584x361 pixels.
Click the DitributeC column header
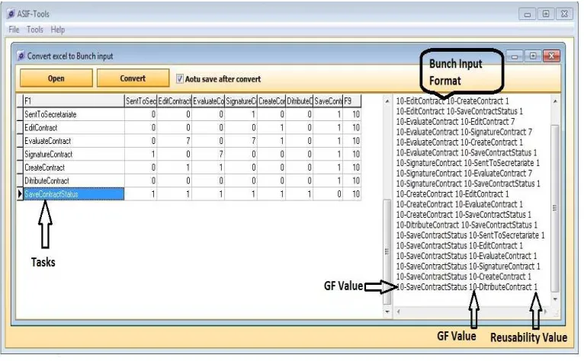pyautogui.click(x=300, y=101)
